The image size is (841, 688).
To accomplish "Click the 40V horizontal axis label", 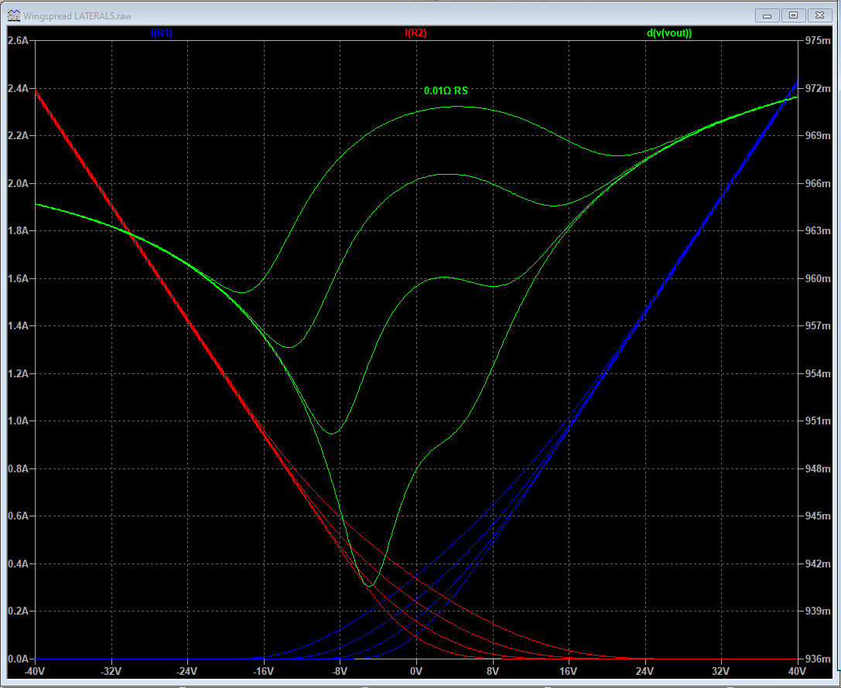I will click(797, 672).
